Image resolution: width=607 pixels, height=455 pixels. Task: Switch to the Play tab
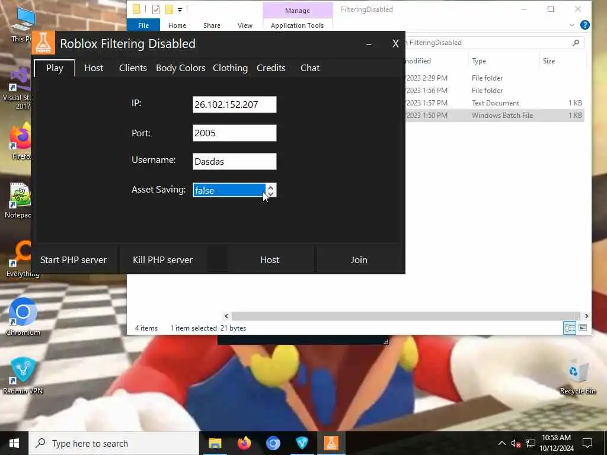tap(55, 68)
